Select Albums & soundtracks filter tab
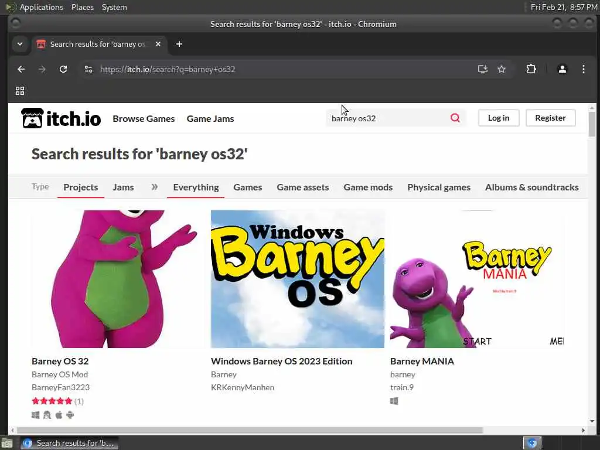The image size is (600, 450). coord(531,187)
